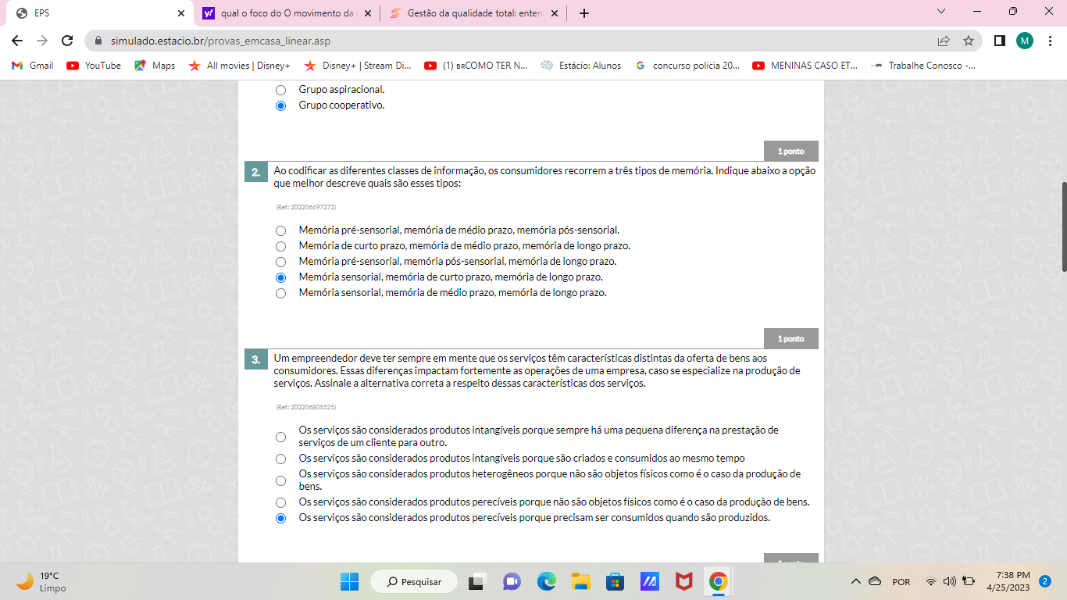The width and height of the screenshot is (1067, 600).
Task: Open the browser side panel icon
Action: point(999,41)
